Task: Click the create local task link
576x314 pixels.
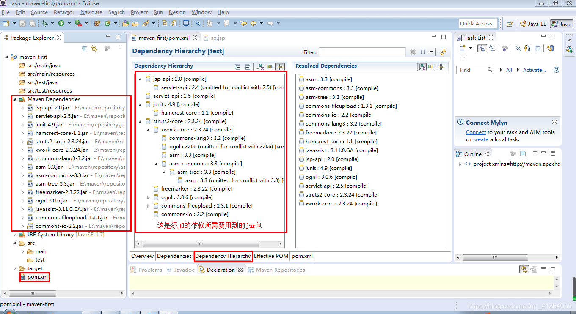Action: click(481, 139)
